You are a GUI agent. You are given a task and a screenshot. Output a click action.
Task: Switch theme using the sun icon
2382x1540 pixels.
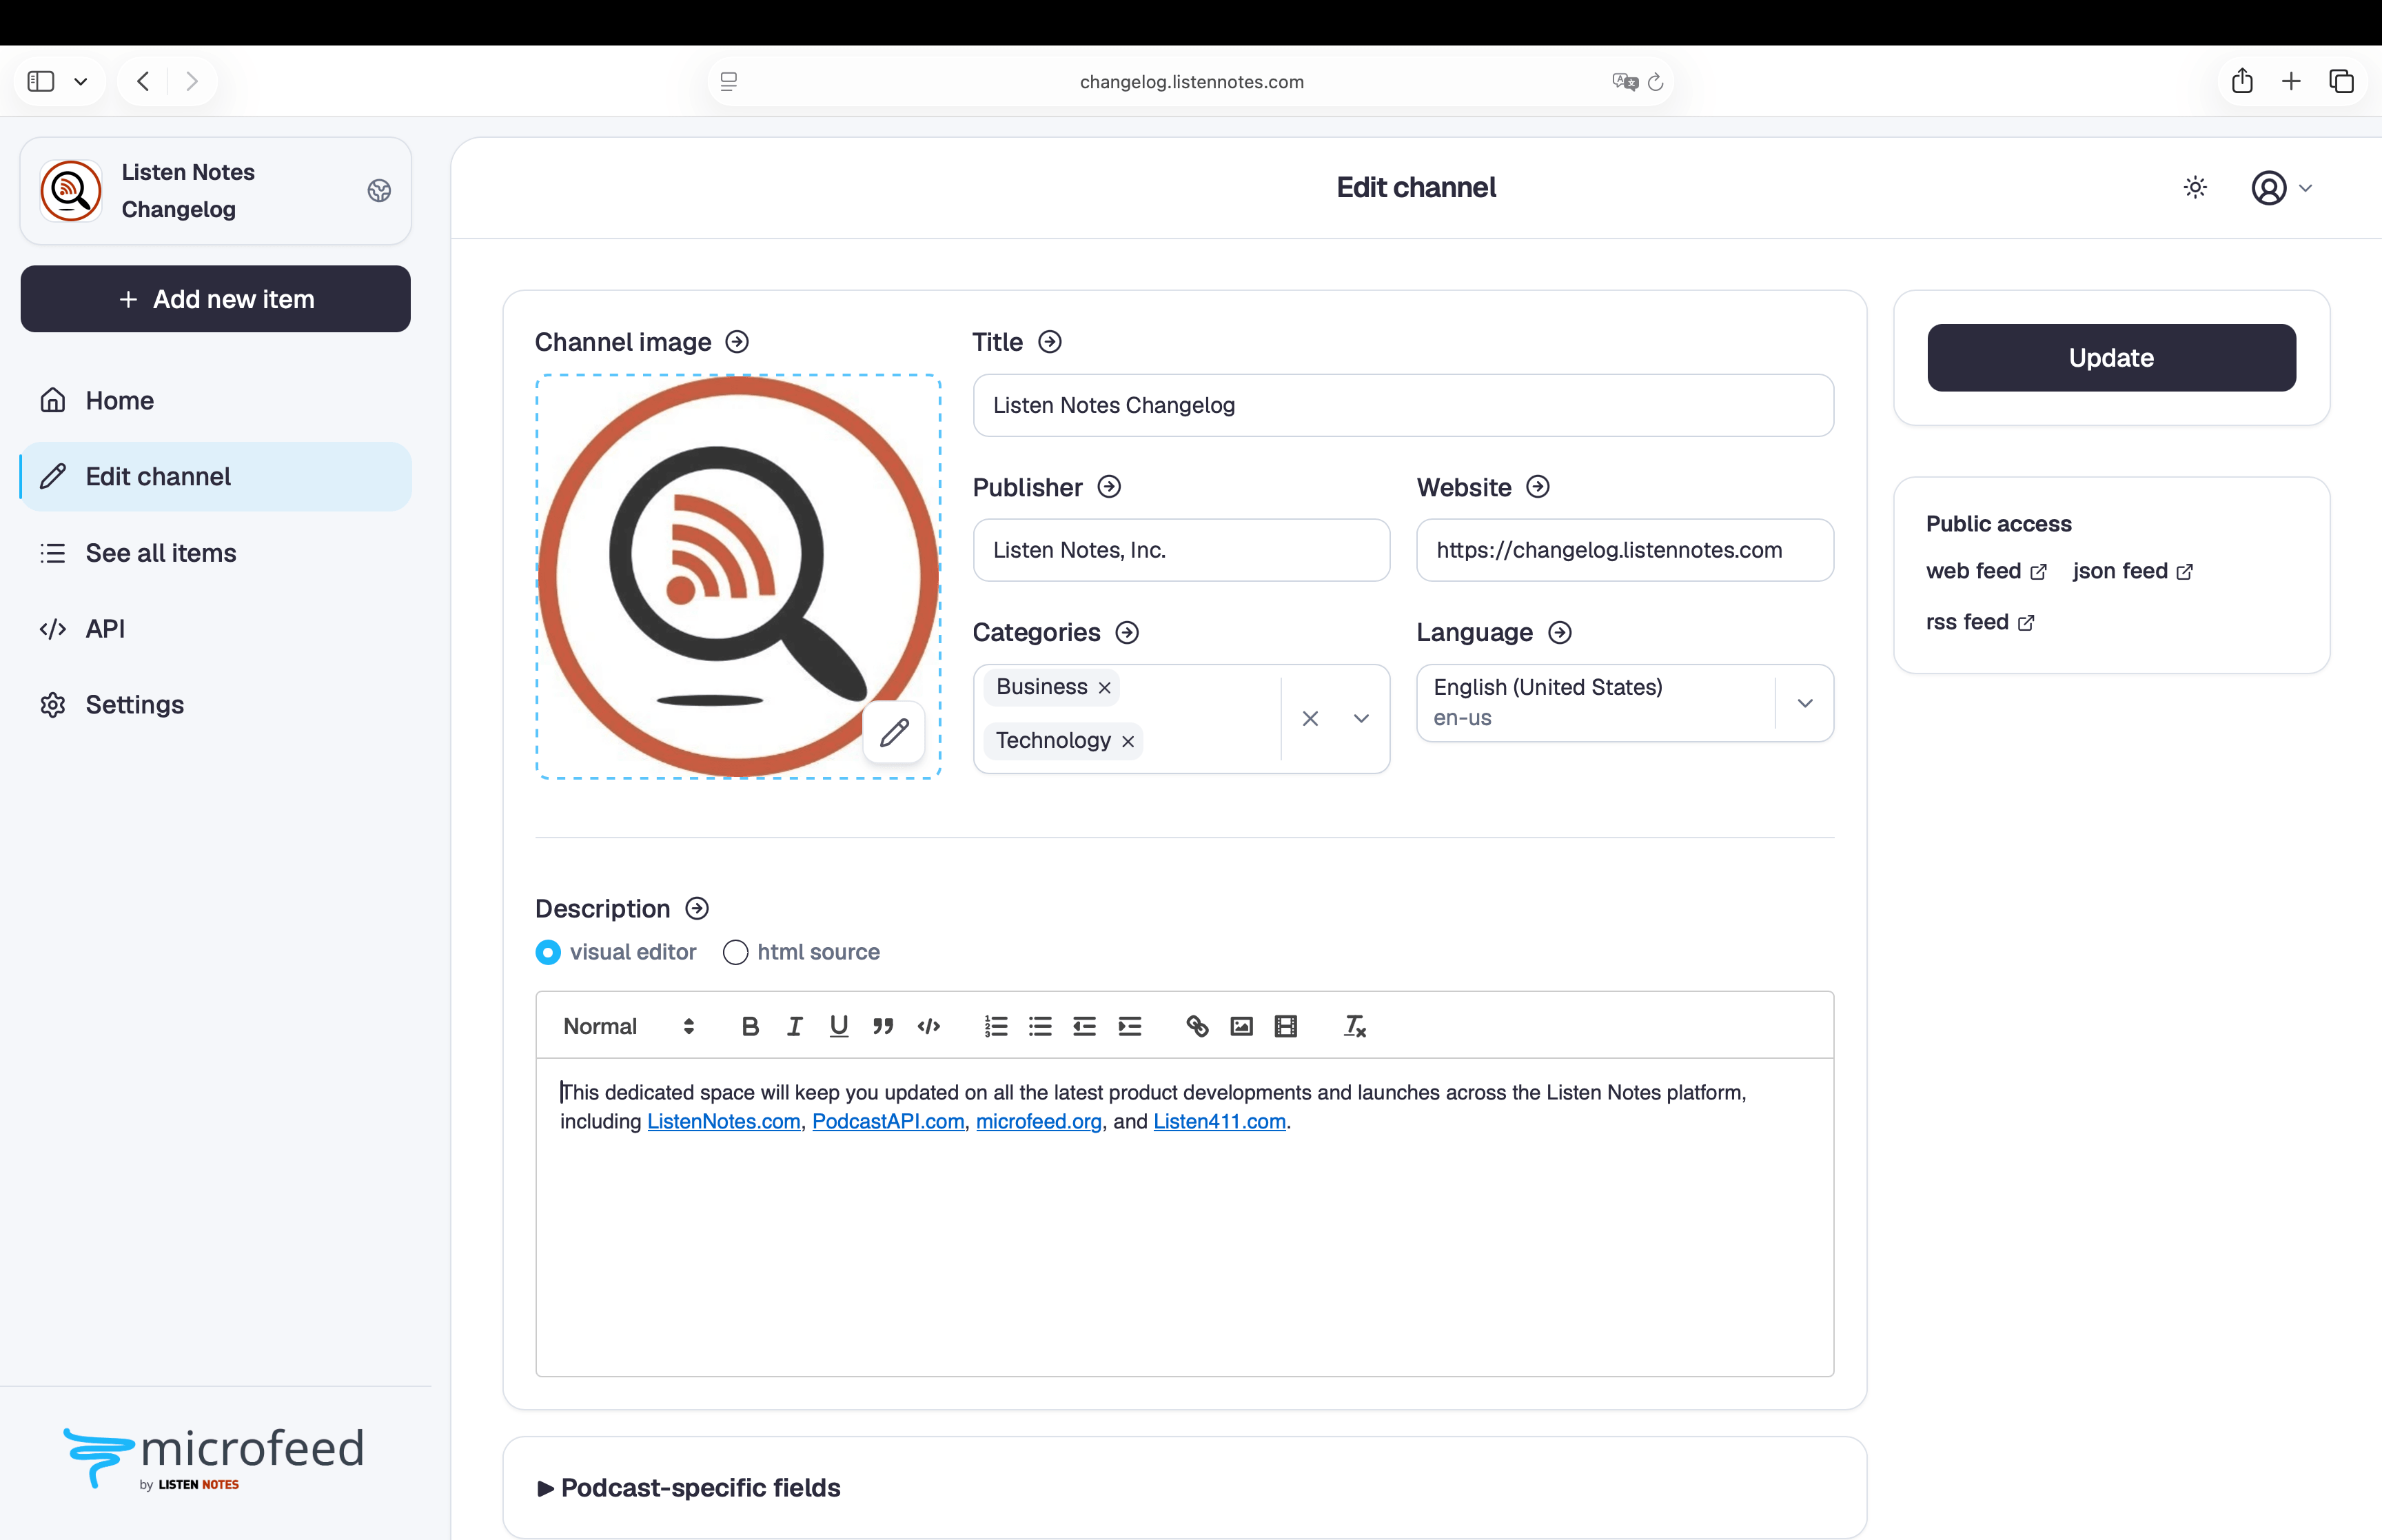tap(2195, 187)
